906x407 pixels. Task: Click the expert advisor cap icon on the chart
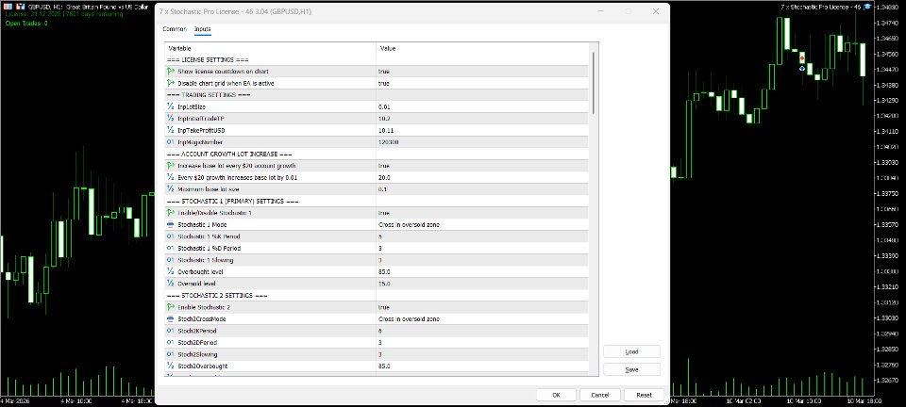[x=867, y=7]
